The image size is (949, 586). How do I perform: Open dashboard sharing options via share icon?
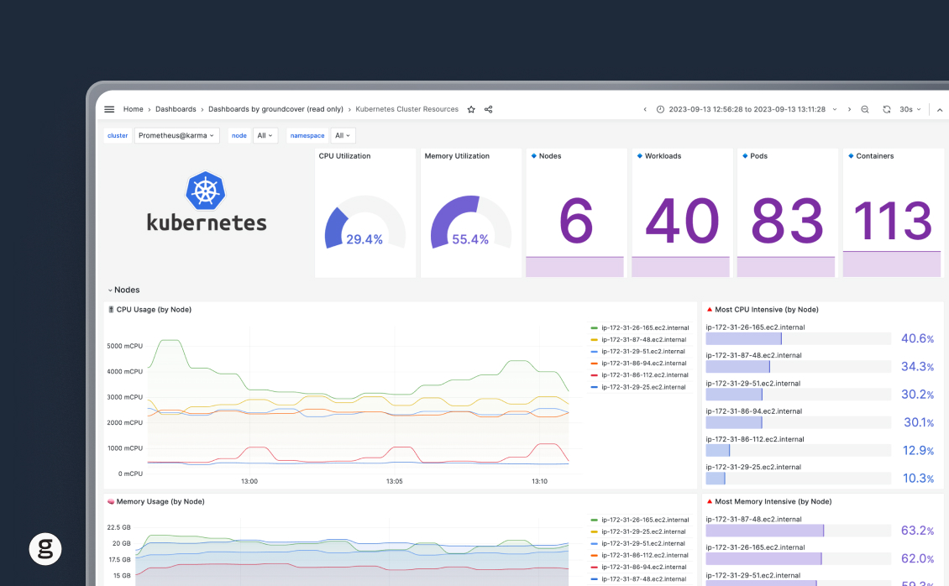coord(488,108)
